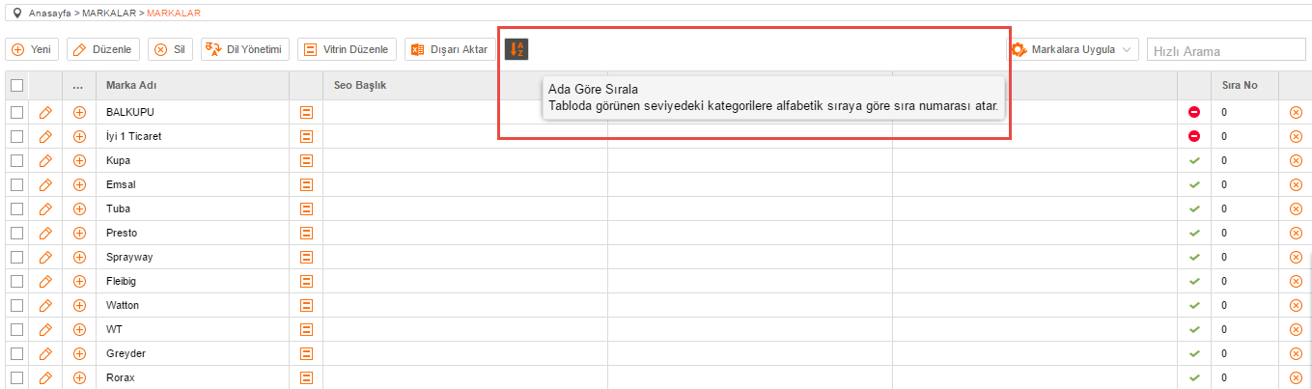Toggle the select-all checkbox in table header

coord(16,85)
